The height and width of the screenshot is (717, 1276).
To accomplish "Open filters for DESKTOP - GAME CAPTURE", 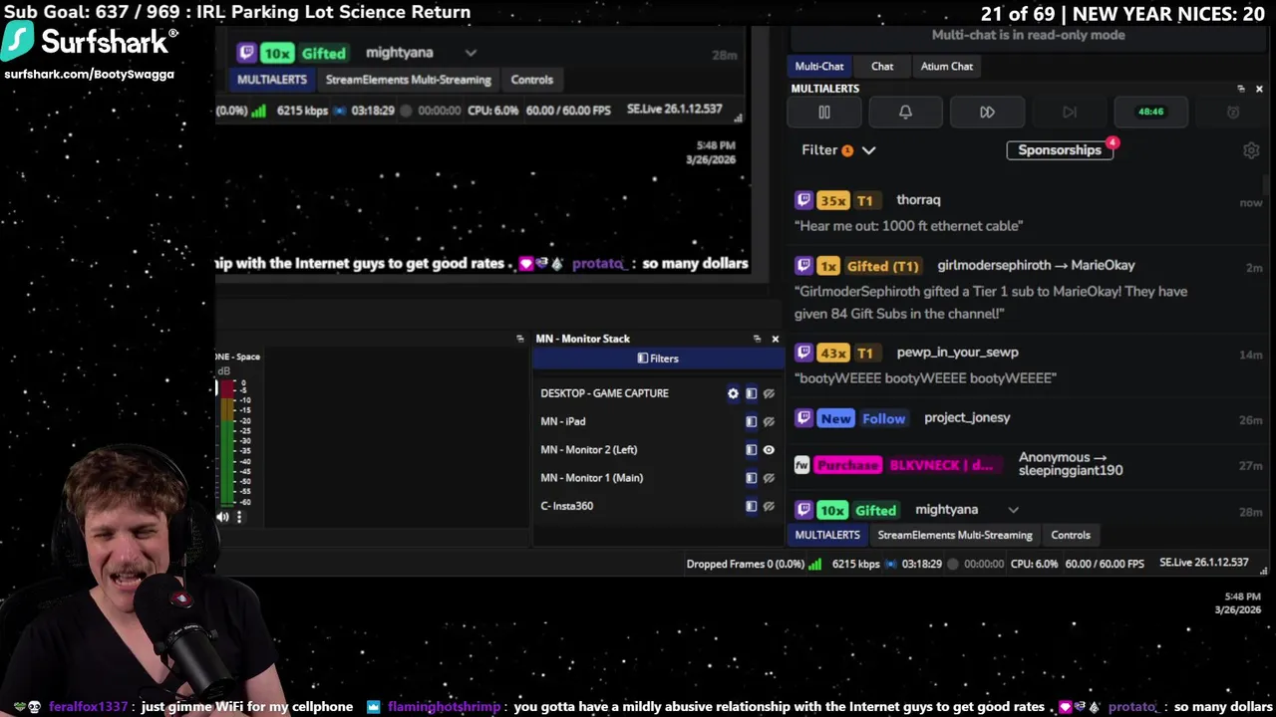I will (752, 393).
